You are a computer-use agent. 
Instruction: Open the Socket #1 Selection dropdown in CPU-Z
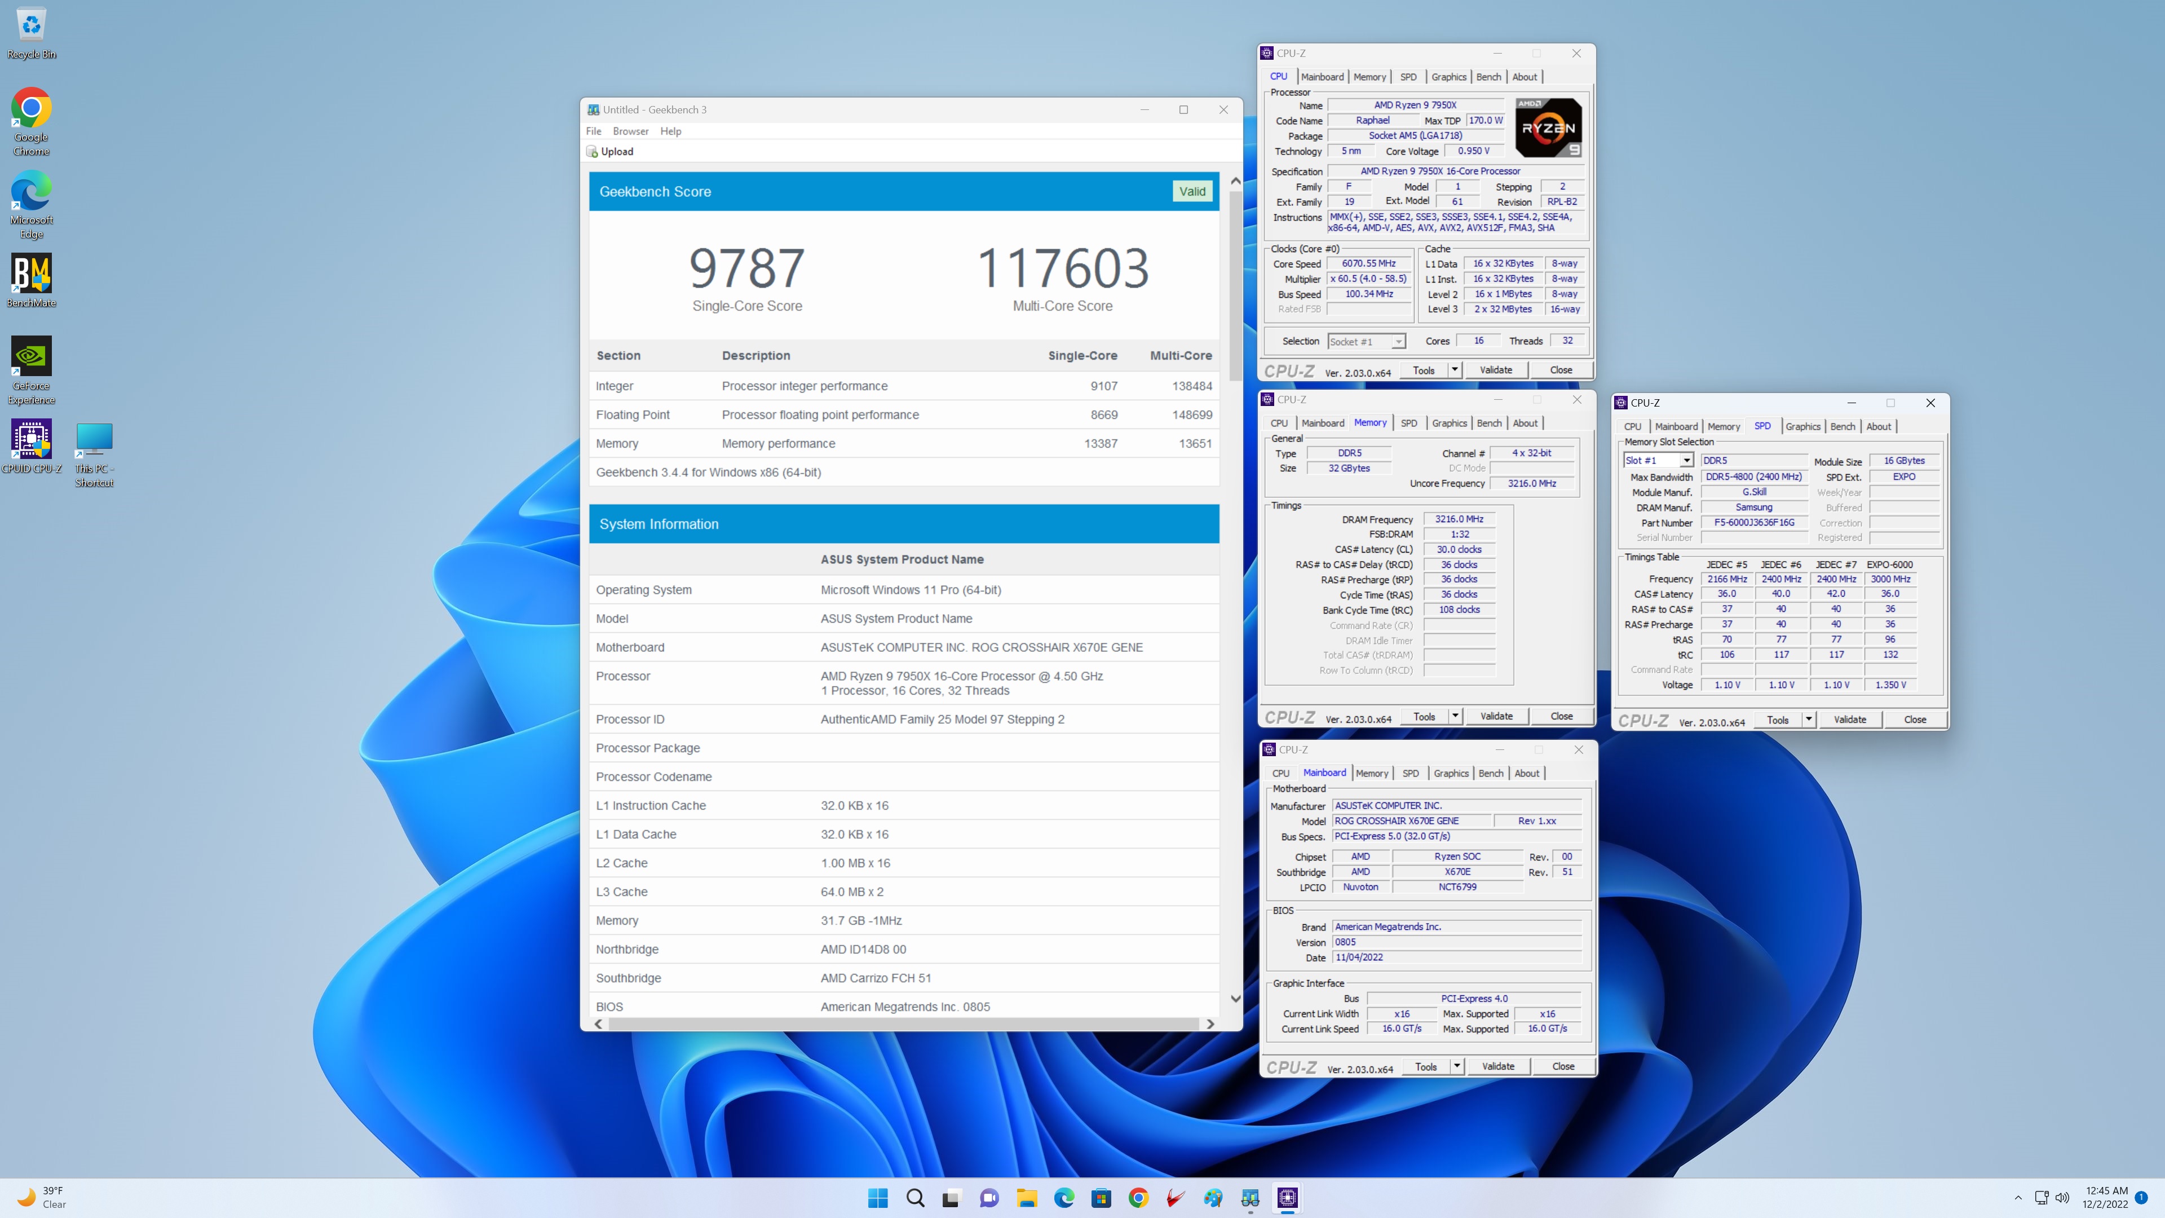click(1367, 341)
